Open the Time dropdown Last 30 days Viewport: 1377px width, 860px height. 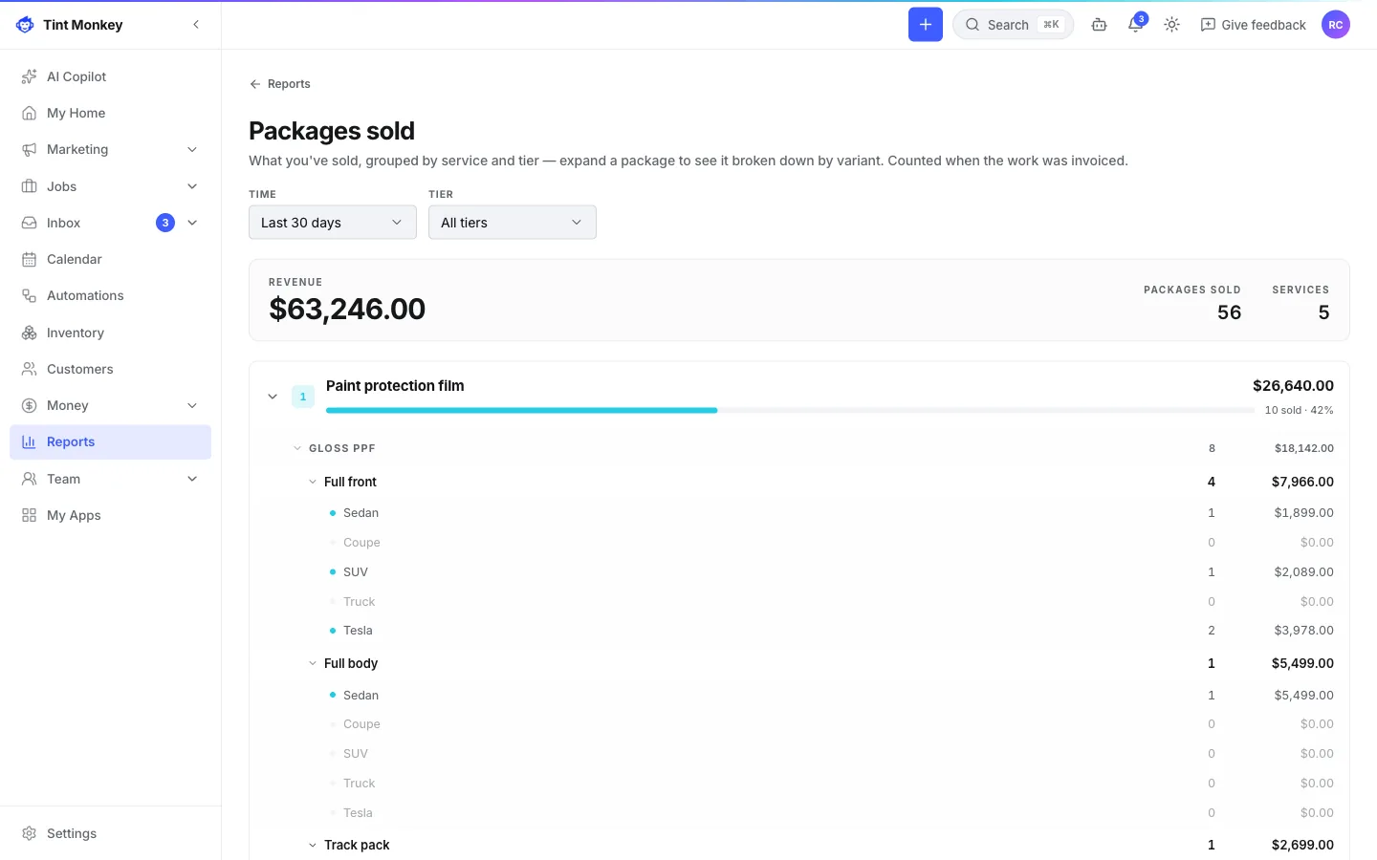333,223
